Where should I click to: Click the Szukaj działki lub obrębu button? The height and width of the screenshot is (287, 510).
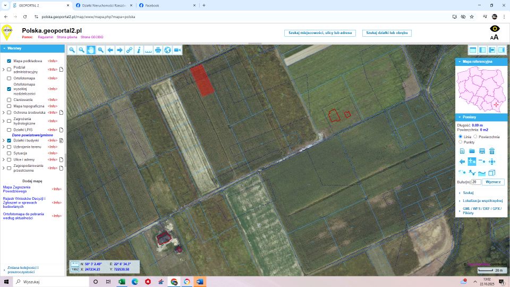point(387,33)
